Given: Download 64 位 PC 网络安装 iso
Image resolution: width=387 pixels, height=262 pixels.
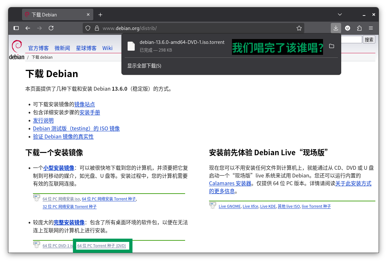Looking at the screenshot, I should pyautogui.click(x=61, y=199).
